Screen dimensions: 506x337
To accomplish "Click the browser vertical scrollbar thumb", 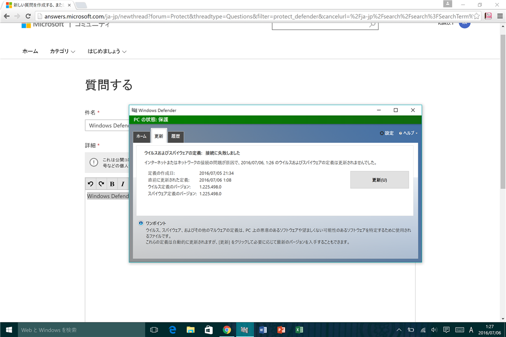I will pos(503,111).
